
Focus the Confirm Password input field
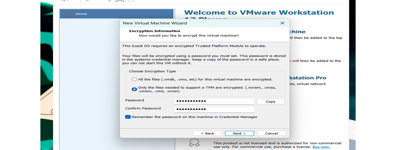(214, 109)
